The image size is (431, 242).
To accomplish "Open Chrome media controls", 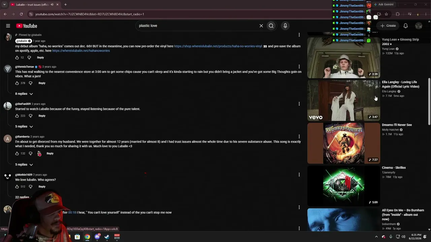I will [409, 14].
